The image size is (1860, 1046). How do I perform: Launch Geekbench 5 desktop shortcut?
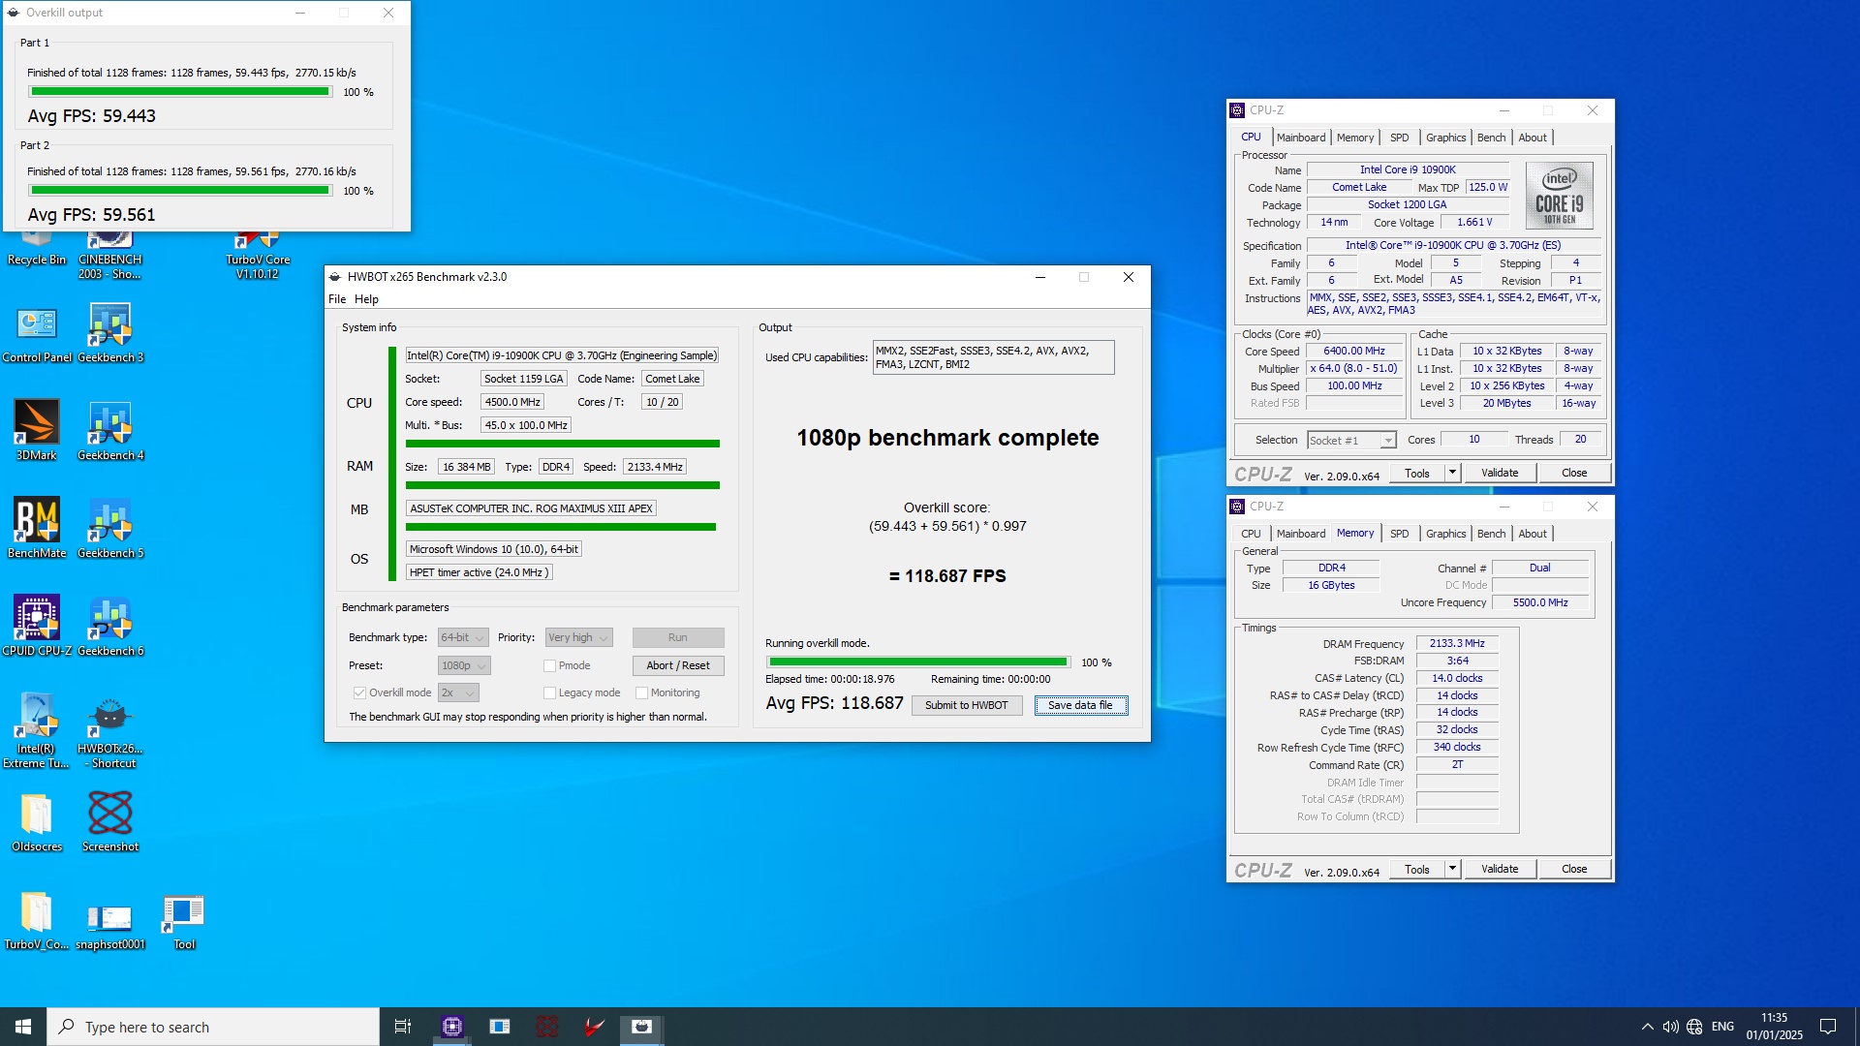click(110, 529)
